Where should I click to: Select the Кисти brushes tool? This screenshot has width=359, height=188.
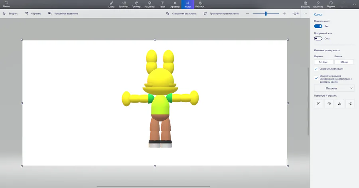(x=111, y=4)
